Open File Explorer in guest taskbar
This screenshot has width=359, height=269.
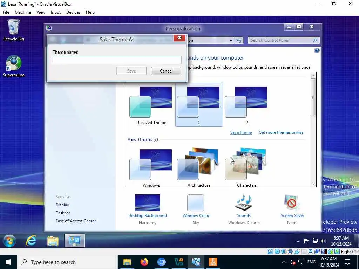pos(53,241)
